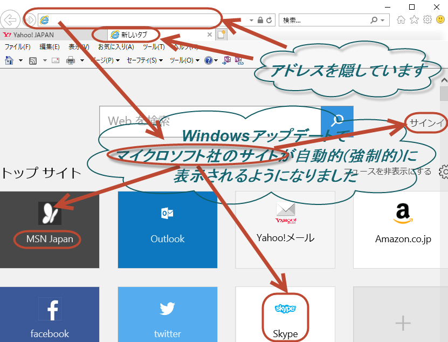This screenshot has width=448, height=342.
Task: Switch to the Yahoo! JAPAN tab
Action: tap(54, 35)
